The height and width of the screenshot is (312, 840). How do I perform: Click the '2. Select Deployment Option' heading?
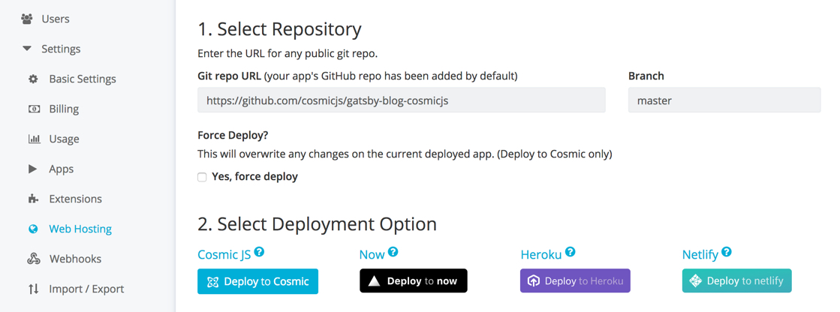(317, 223)
